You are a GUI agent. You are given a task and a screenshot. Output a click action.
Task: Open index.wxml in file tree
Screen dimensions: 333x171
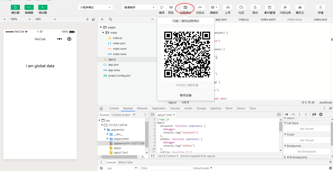(x=120, y=49)
